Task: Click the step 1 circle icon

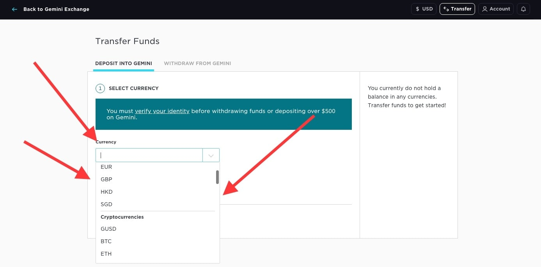Action: point(100,88)
